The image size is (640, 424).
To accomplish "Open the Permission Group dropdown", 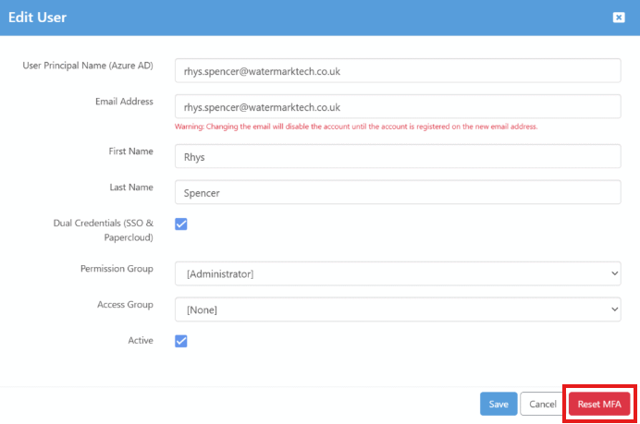I will (398, 273).
